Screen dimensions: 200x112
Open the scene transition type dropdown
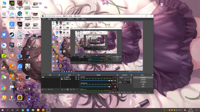coord(125,77)
